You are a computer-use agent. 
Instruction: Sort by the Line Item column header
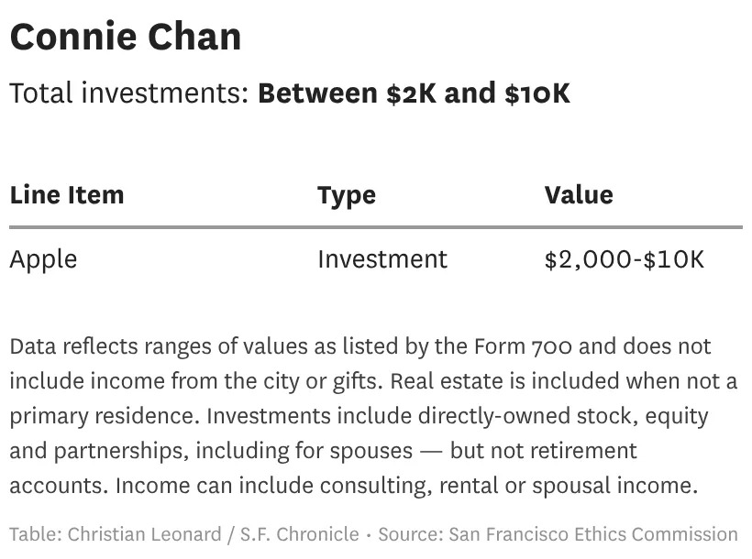tap(66, 194)
